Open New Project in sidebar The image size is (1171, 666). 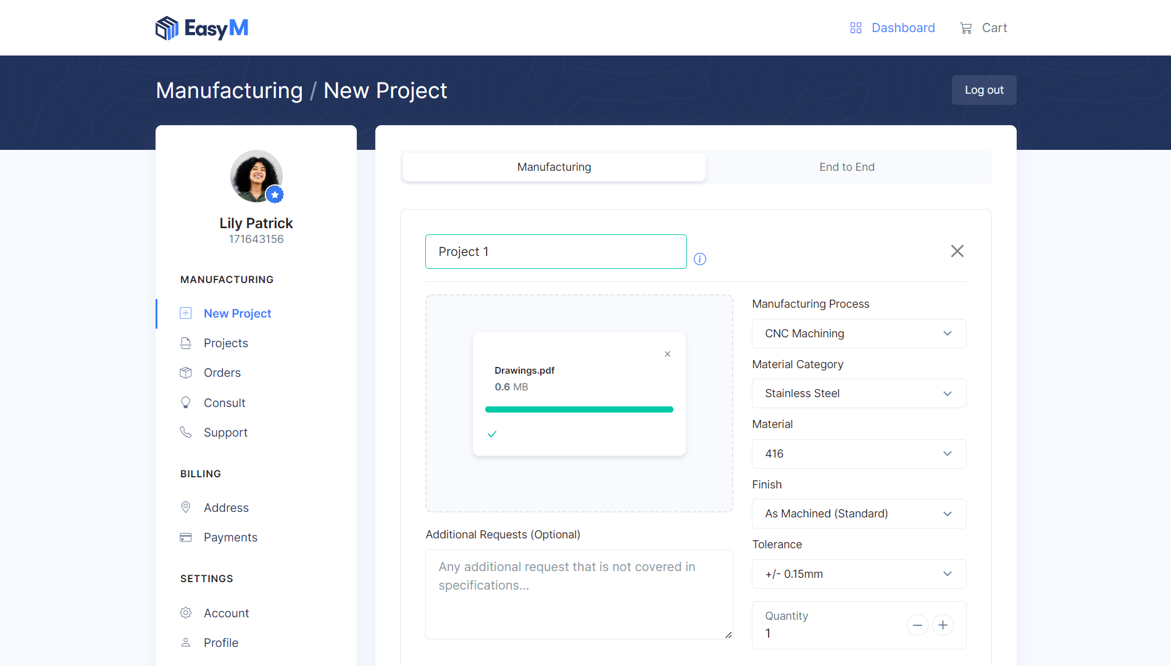pyautogui.click(x=238, y=313)
